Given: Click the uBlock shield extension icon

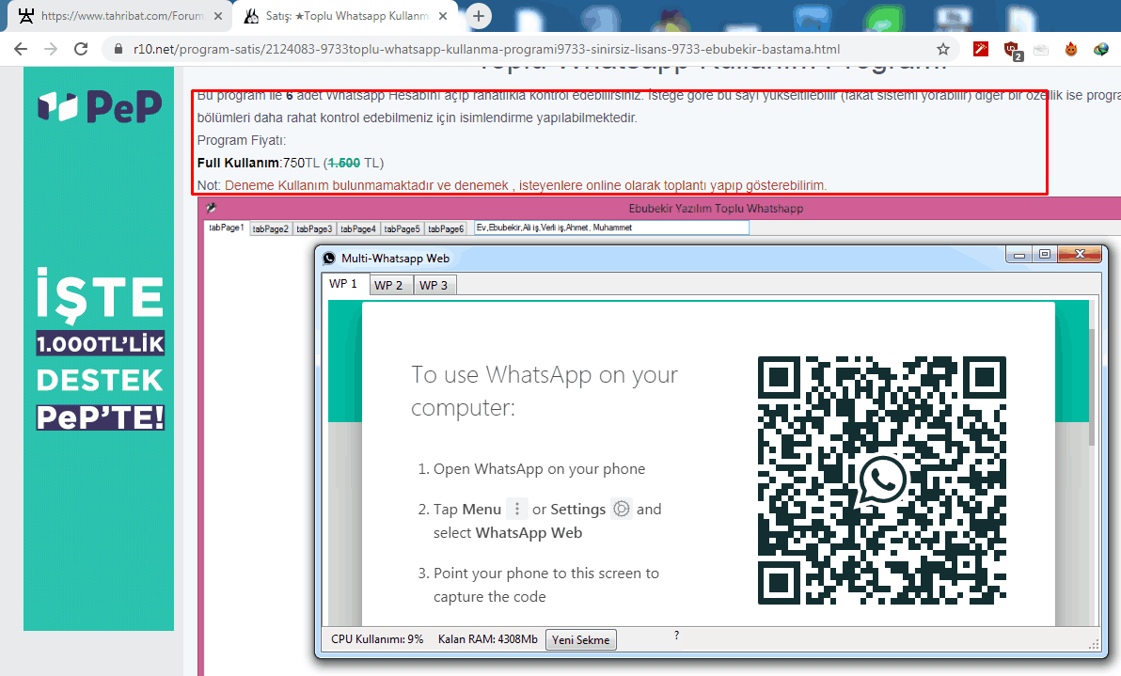Looking at the screenshot, I should click(1012, 50).
